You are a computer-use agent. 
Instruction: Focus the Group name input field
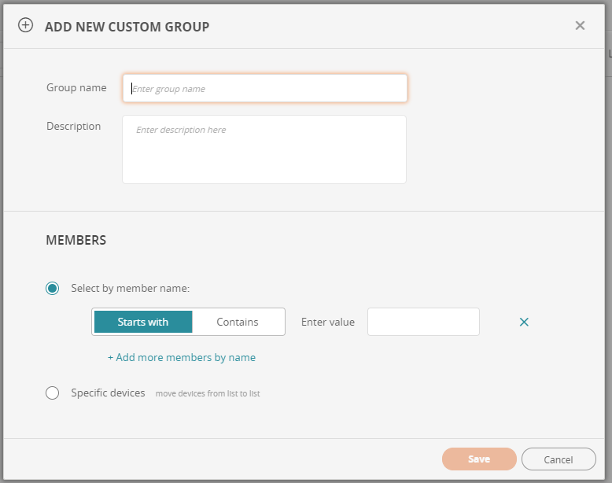(x=265, y=89)
